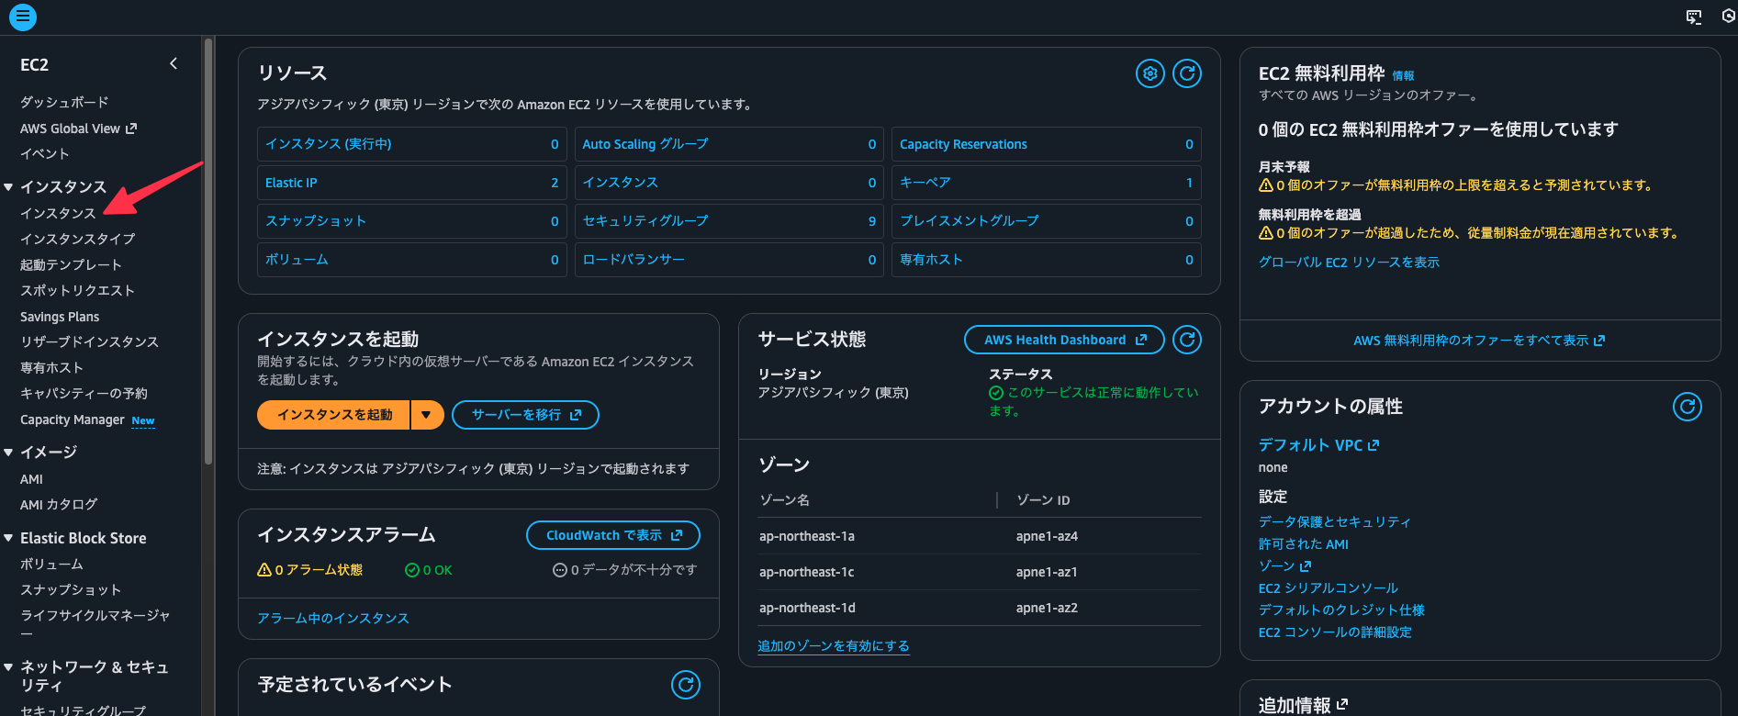
Task: Open ダッシュボード in sidebar
Action: [x=64, y=102]
